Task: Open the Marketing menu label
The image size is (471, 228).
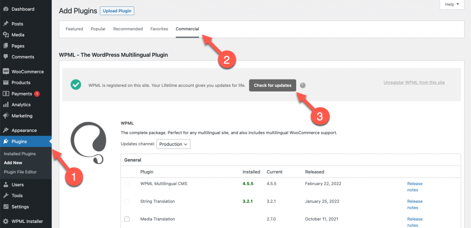Action: [x=22, y=115]
